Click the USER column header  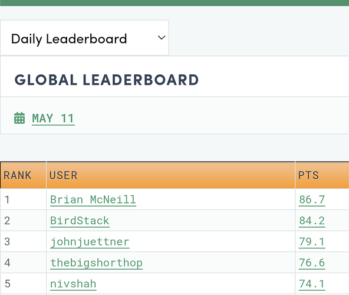point(171,175)
